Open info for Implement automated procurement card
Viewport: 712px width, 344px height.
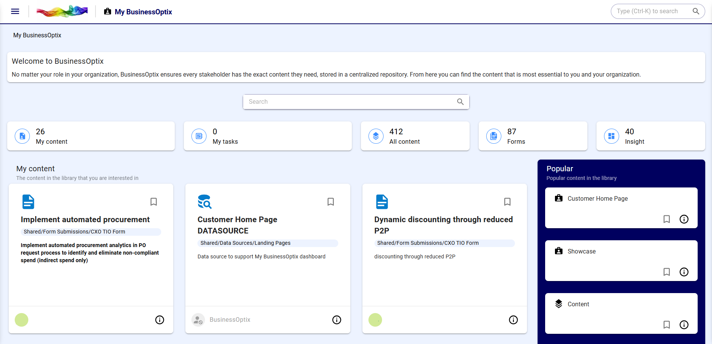pyautogui.click(x=160, y=320)
